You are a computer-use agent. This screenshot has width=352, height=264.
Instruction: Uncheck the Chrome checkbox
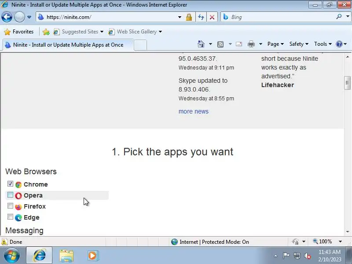10,183
